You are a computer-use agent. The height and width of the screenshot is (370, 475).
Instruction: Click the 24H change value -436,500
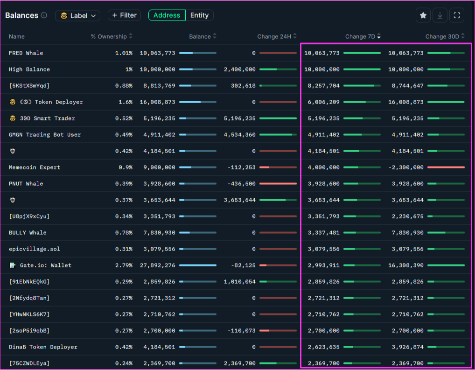pos(241,184)
